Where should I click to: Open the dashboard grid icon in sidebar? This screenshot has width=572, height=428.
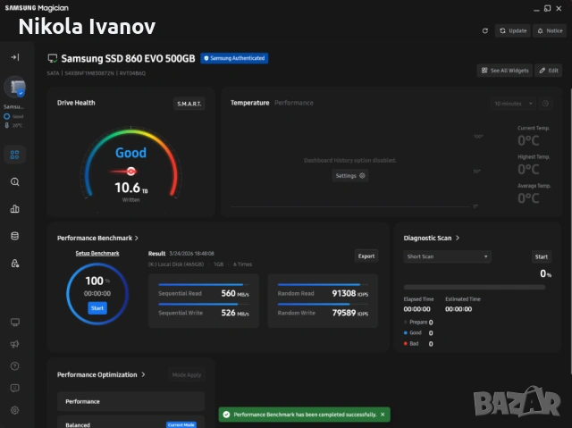pos(14,155)
